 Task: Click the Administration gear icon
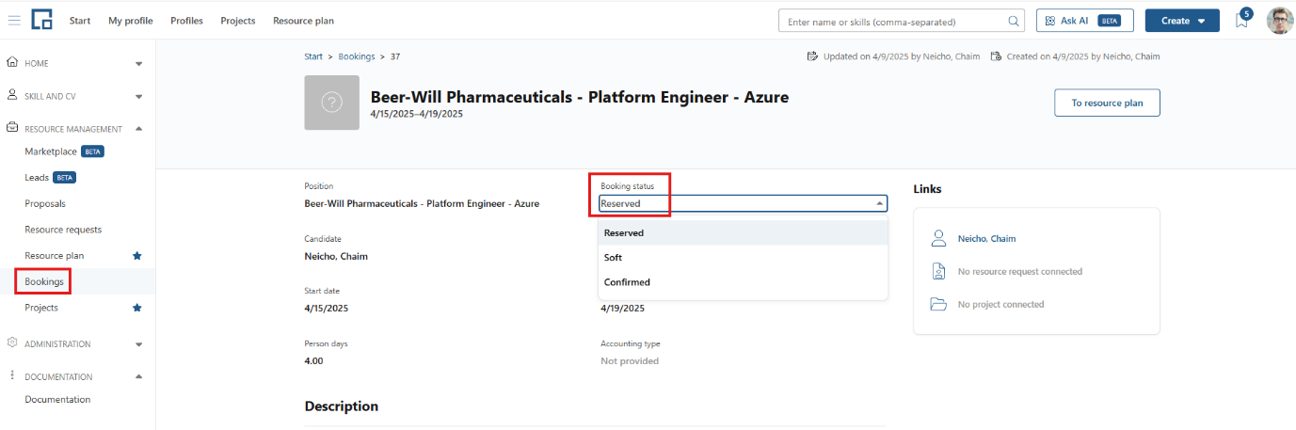coord(12,343)
